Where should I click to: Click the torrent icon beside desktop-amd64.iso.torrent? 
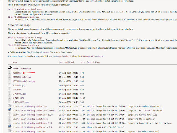[x=10, y=109]
